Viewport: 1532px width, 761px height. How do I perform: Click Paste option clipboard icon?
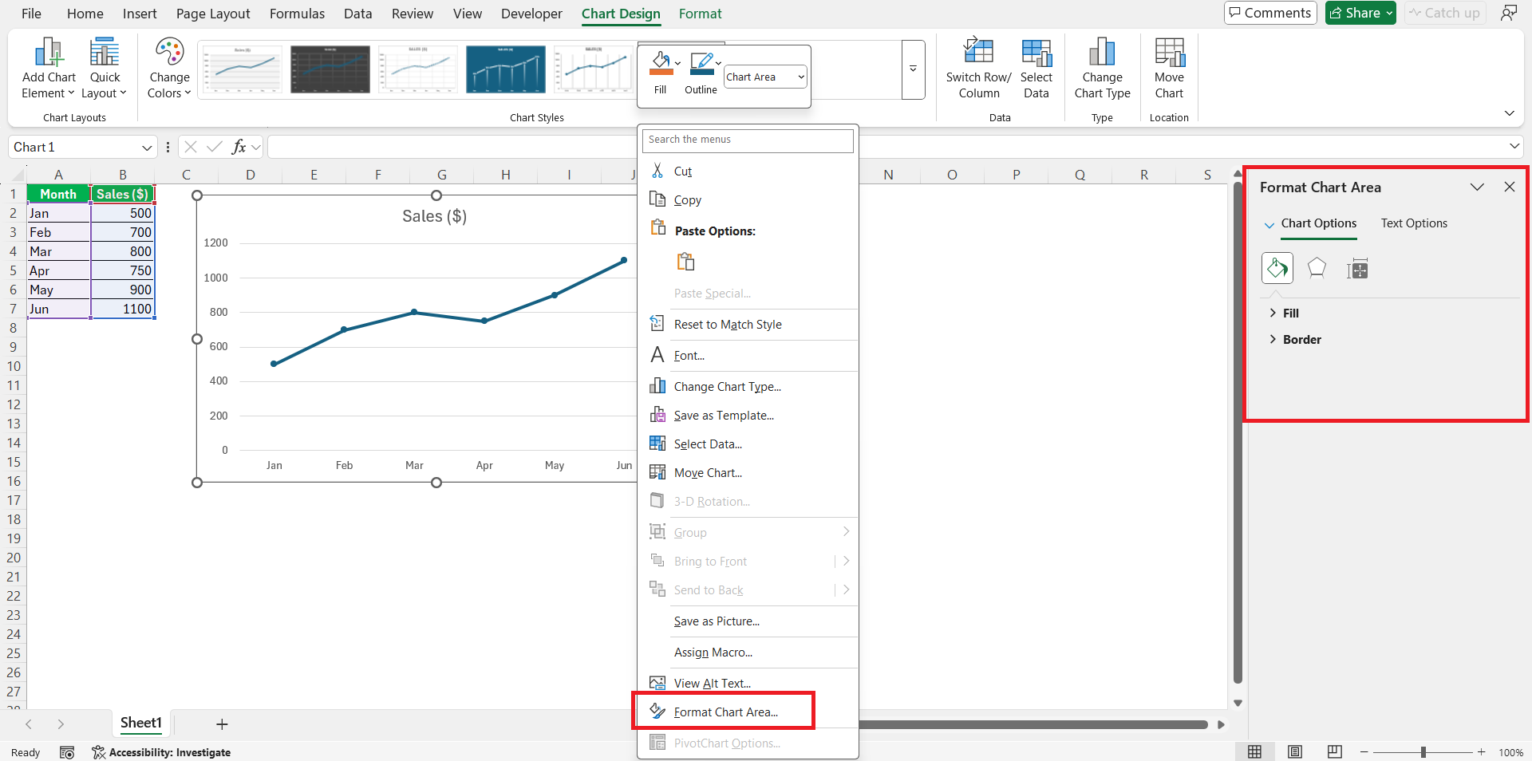[685, 262]
